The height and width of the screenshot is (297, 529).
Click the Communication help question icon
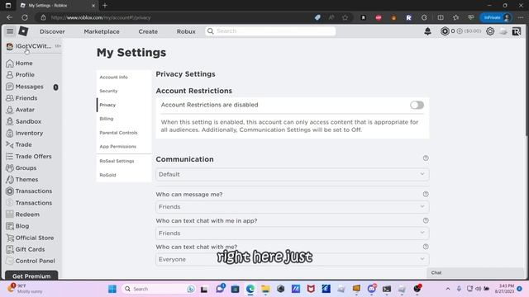(426, 158)
